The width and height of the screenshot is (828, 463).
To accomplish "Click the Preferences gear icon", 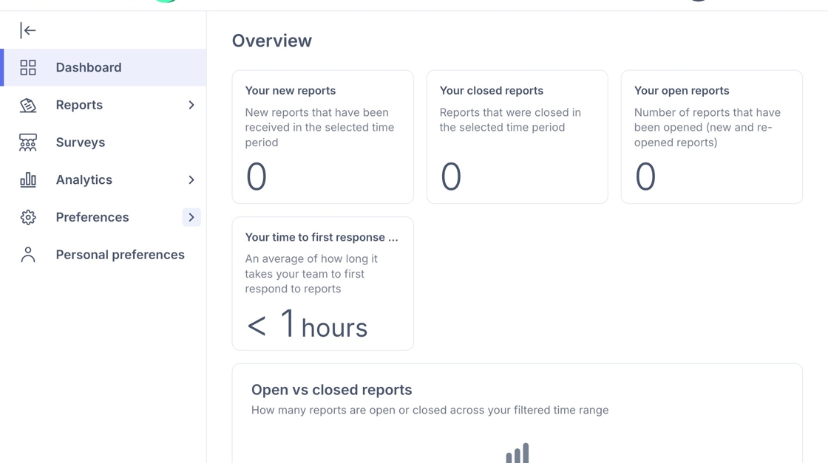I will pyautogui.click(x=28, y=217).
